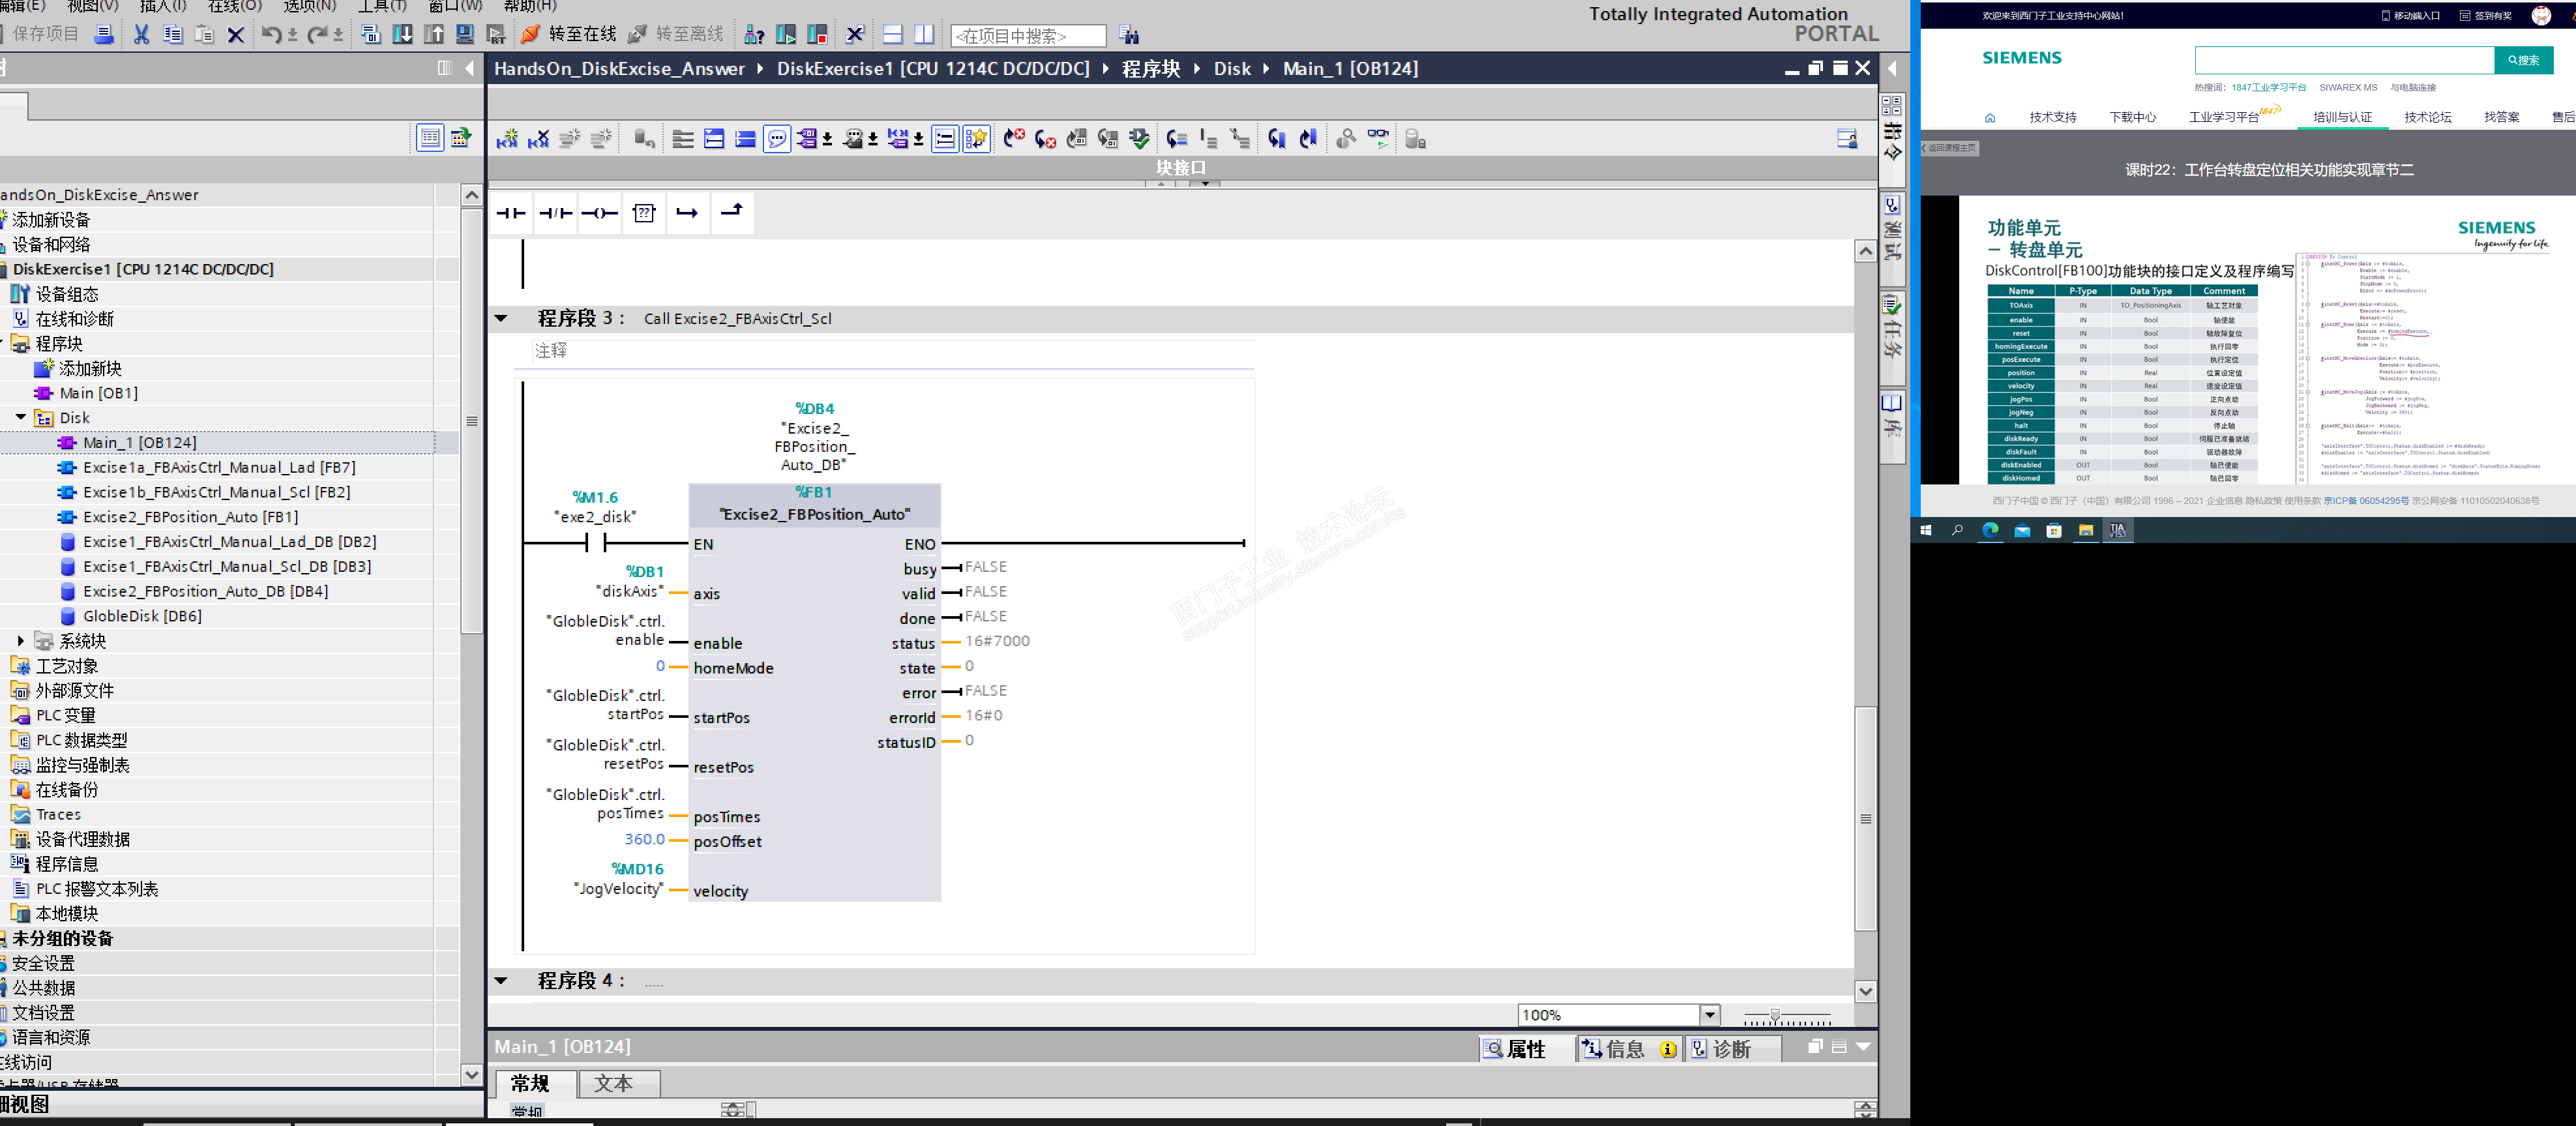Click 培训与认证 navigation link
The image size is (2576, 1126).
[x=2341, y=117]
